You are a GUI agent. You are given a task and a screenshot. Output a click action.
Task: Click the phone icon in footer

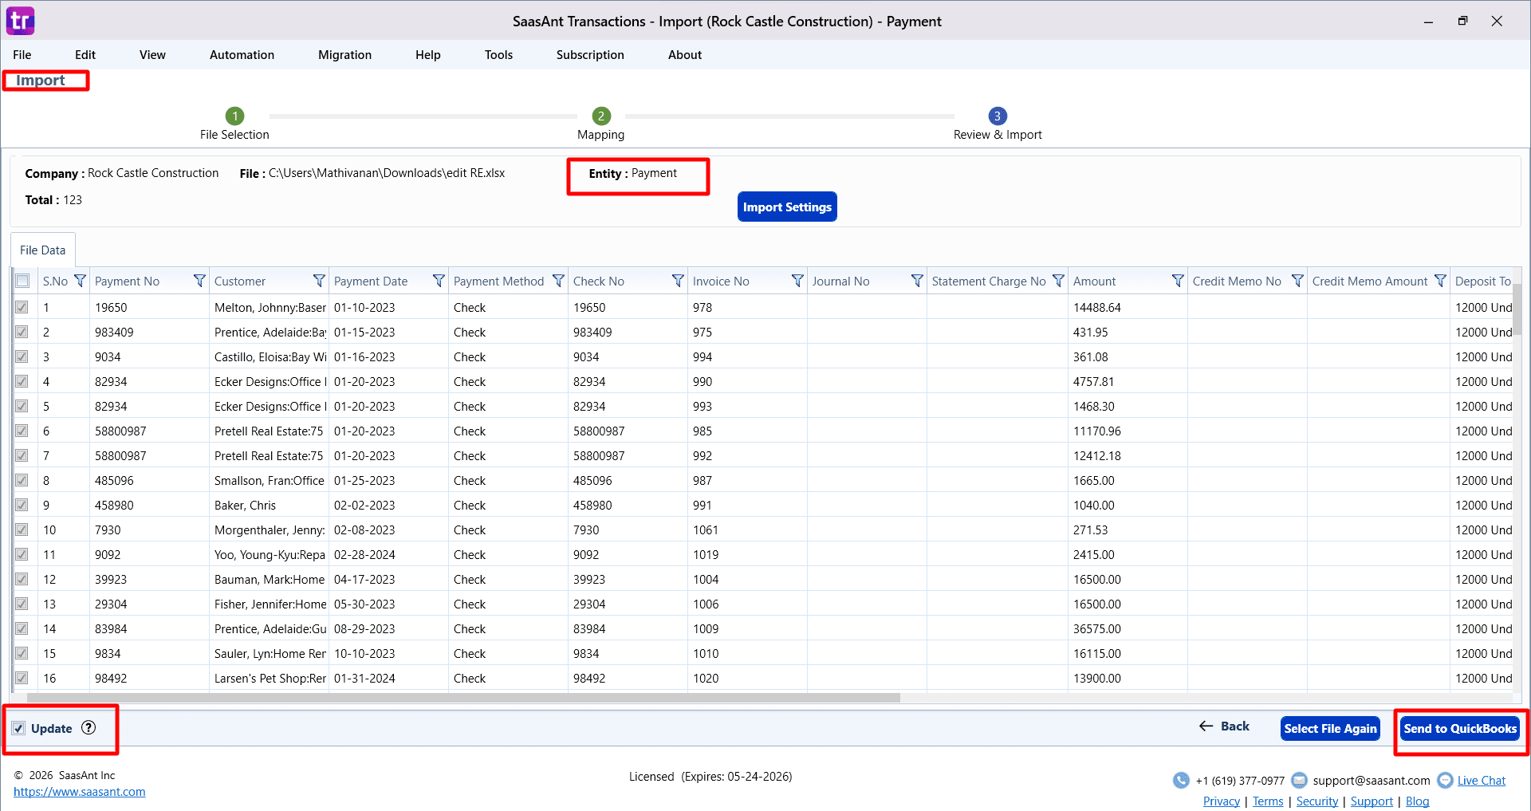pos(1181,780)
